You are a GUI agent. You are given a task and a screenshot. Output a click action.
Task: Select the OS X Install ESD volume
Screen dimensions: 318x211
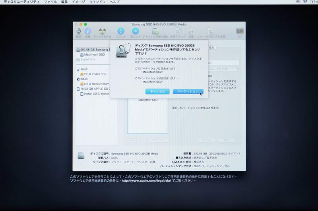coord(93,74)
